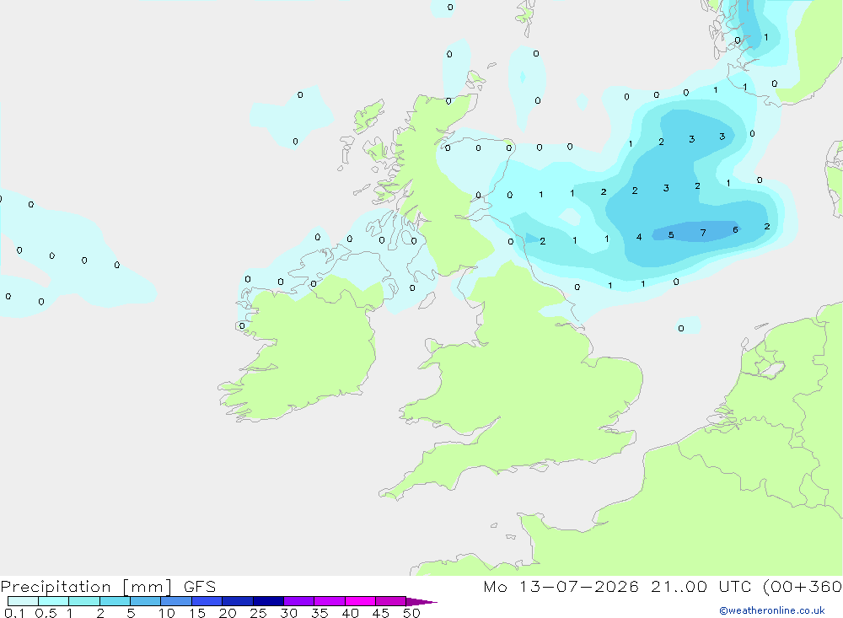Select the 35–40 mm legend color swatch
Image resolution: width=843 pixels, height=618 pixels.
pyautogui.click(x=329, y=601)
